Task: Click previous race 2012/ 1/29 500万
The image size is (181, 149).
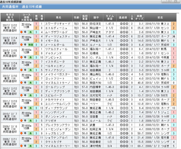Action: pos(156,95)
